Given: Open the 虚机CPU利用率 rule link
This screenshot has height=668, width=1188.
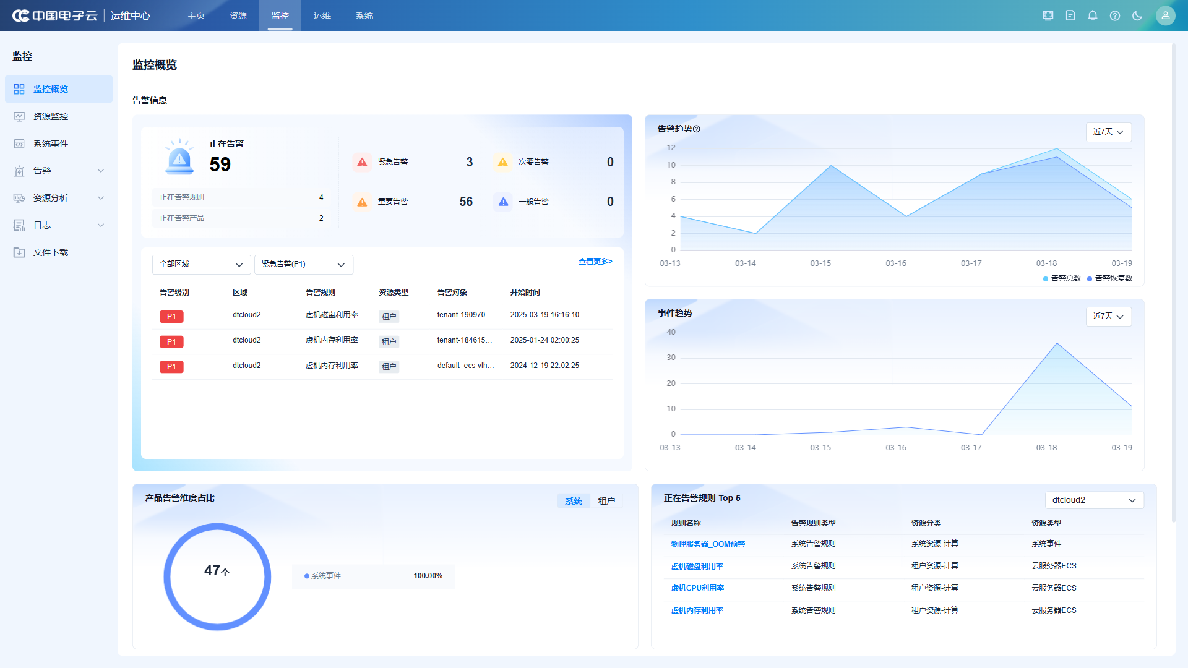Looking at the screenshot, I should coord(697,588).
